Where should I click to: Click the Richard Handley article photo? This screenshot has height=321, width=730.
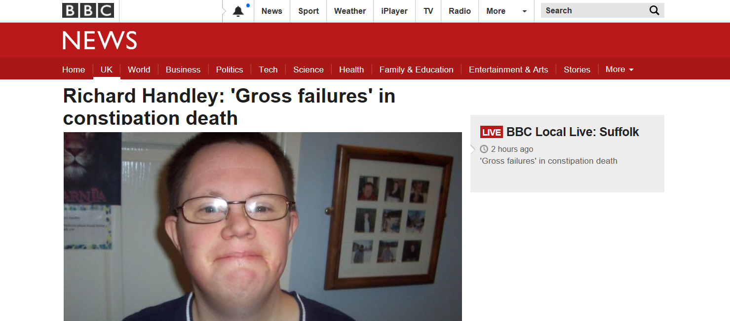263,226
